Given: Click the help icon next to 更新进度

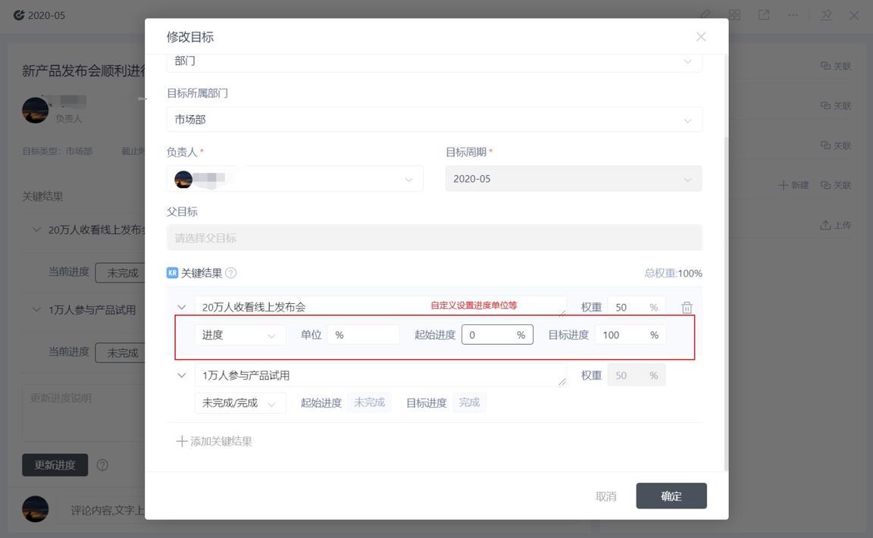Looking at the screenshot, I should pos(102,465).
